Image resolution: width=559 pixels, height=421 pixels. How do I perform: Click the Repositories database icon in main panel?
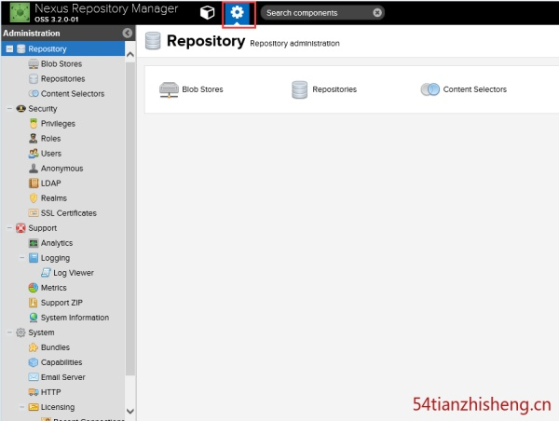[299, 89]
